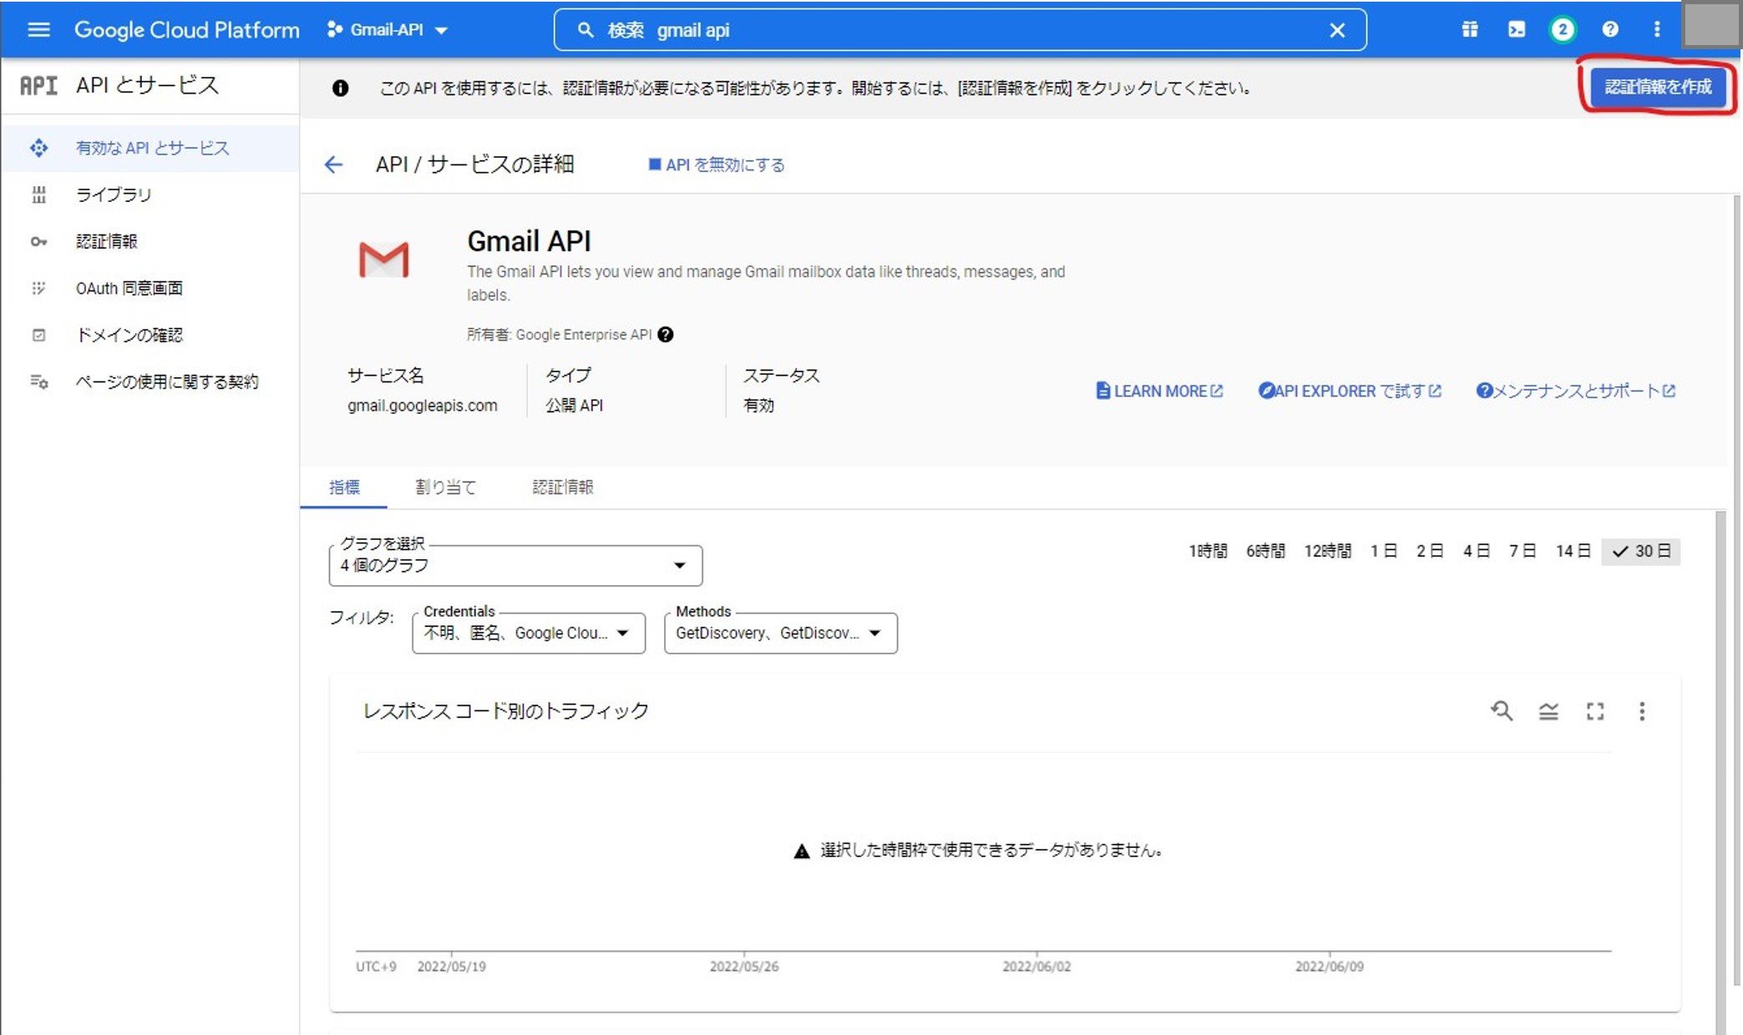Expand the Credentials filter dropdown
This screenshot has width=1743, height=1035.
tap(529, 633)
